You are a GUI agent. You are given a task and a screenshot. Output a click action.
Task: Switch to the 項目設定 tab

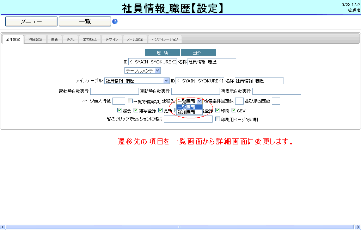(35, 39)
